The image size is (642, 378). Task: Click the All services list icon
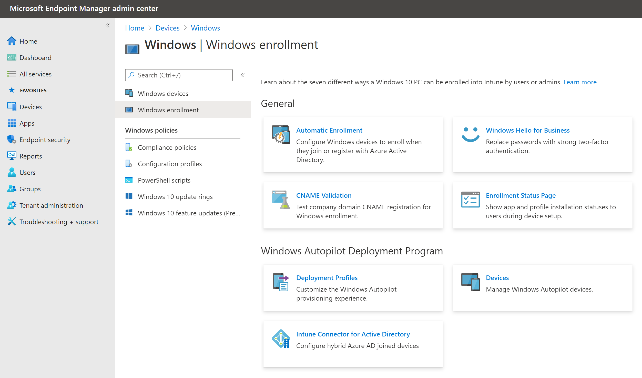[x=12, y=74]
